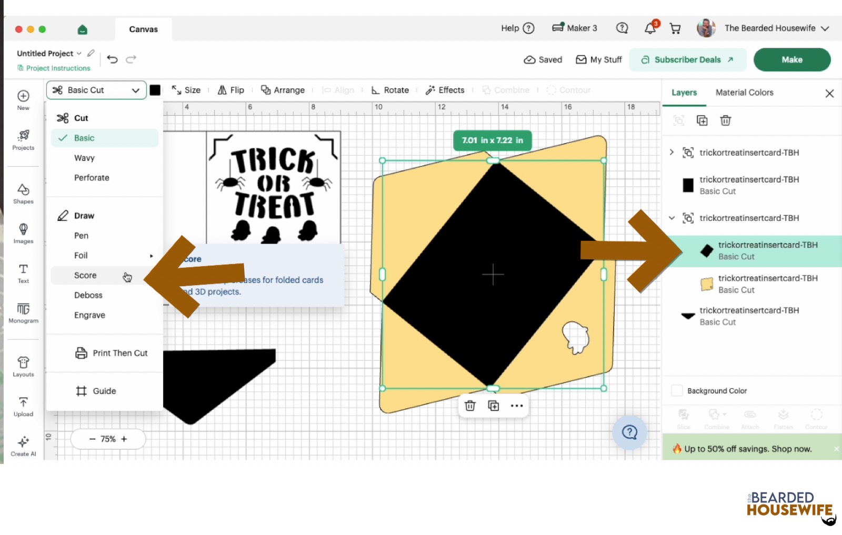Expand the Untitled Project dropdown
Viewport: 842px width, 535px height.
tap(79, 53)
